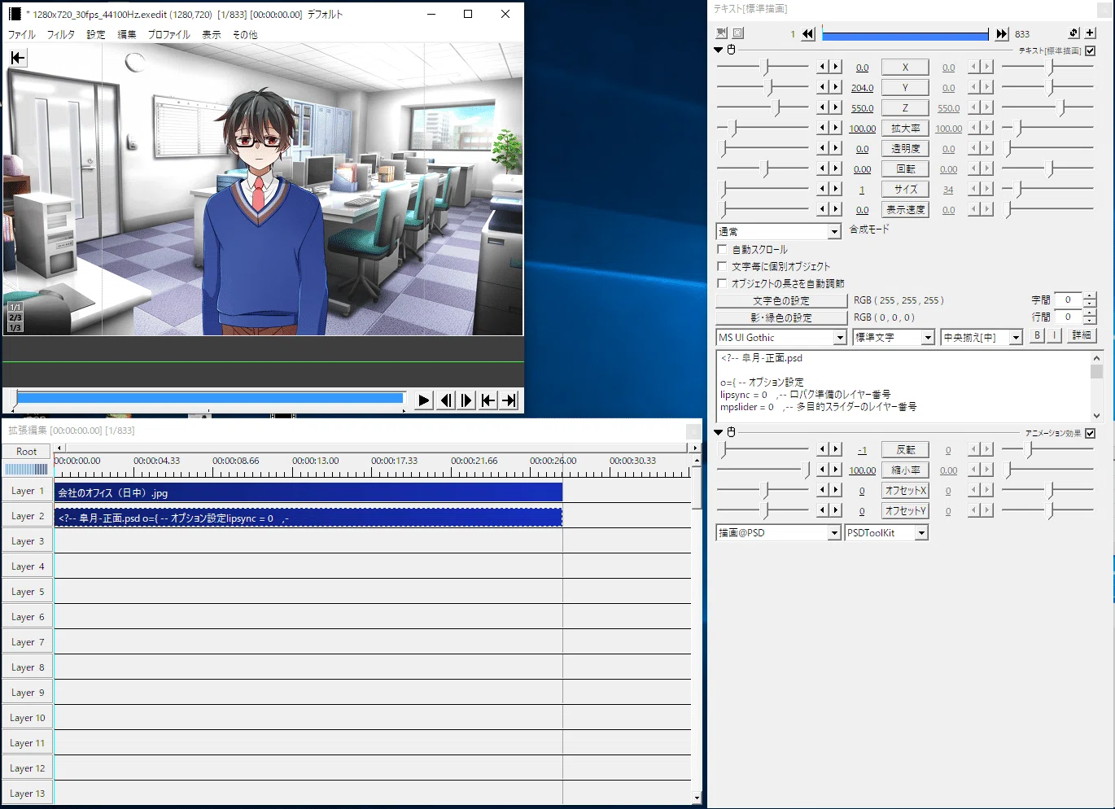Click the 拡大率 parameter button
Image resolution: width=1115 pixels, height=809 pixels.
(x=905, y=129)
